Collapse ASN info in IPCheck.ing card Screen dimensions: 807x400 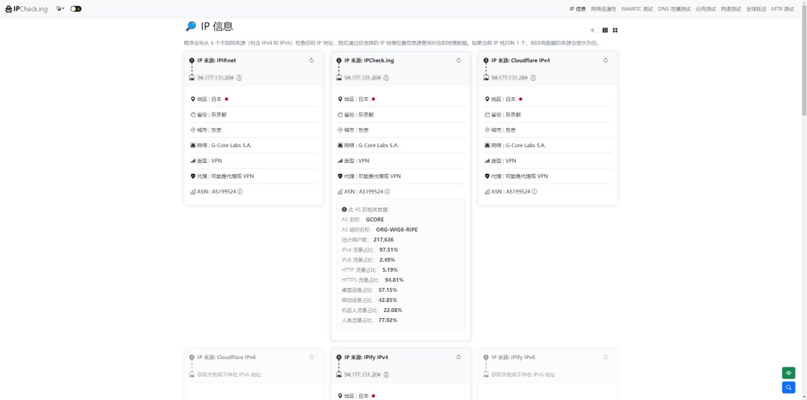(387, 191)
